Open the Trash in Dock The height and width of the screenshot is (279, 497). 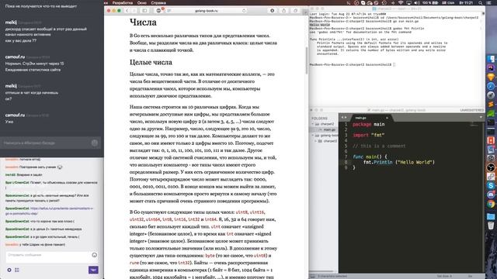(491, 226)
